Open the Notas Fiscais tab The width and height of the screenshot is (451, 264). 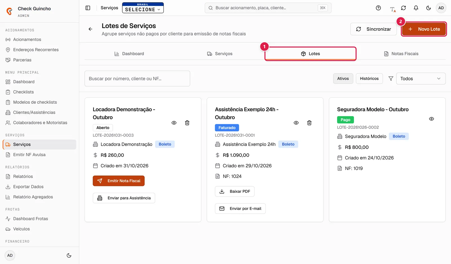401,54
